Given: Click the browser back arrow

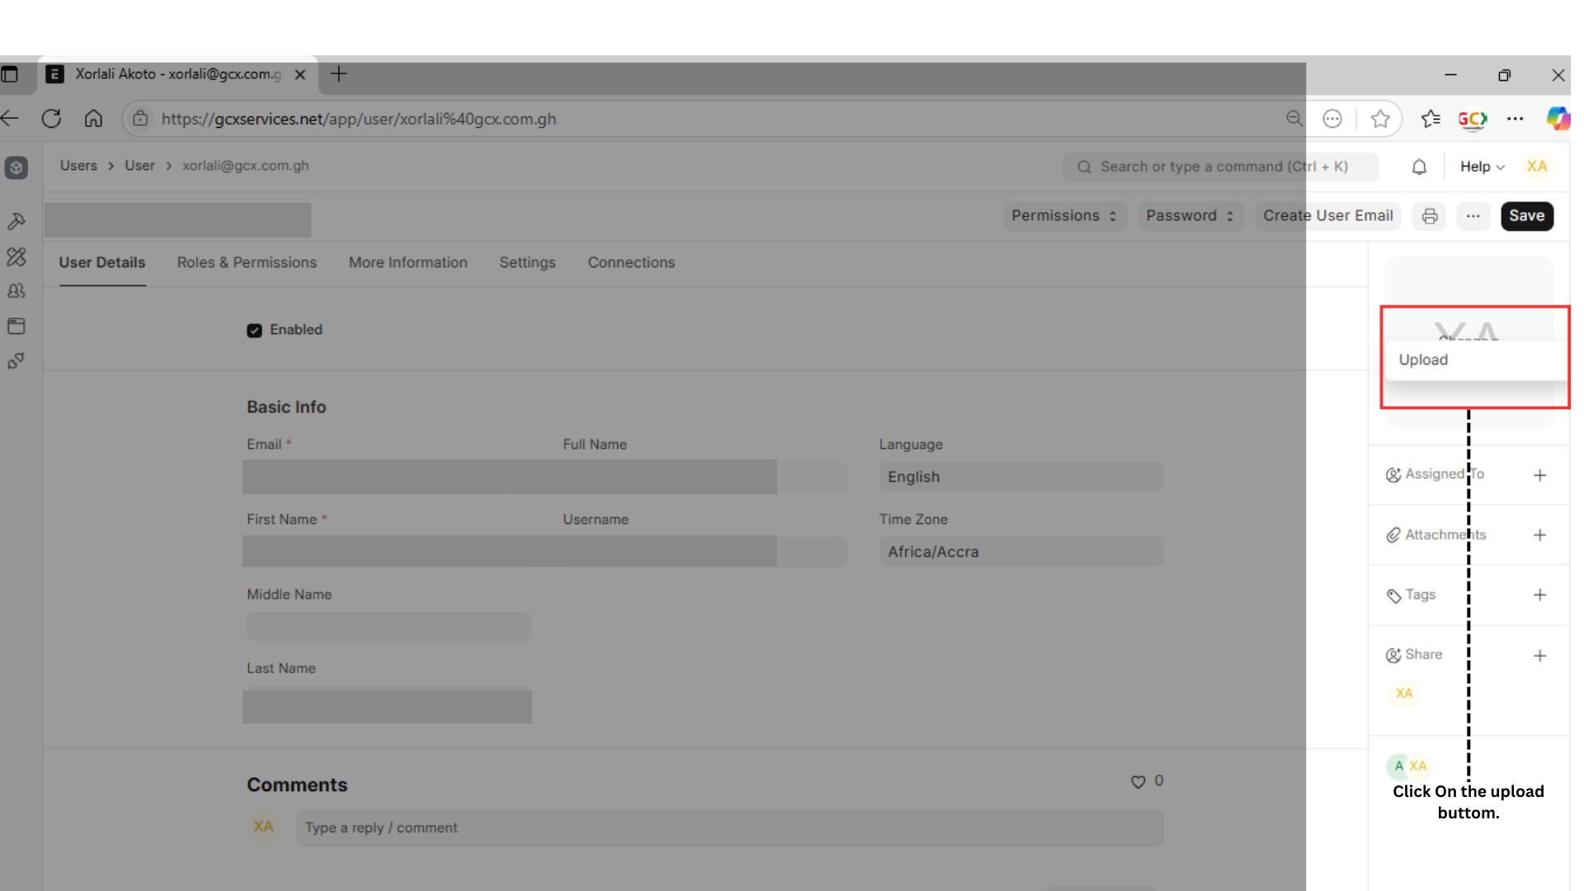Looking at the screenshot, I should coord(10,119).
